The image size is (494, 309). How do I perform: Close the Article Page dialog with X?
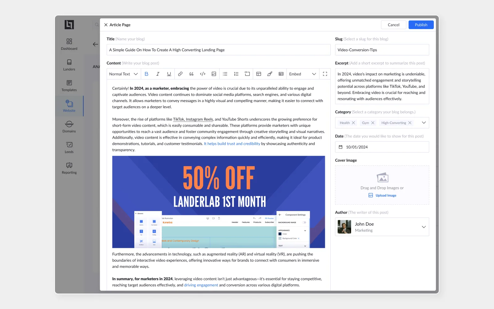pyautogui.click(x=106, y=25)
